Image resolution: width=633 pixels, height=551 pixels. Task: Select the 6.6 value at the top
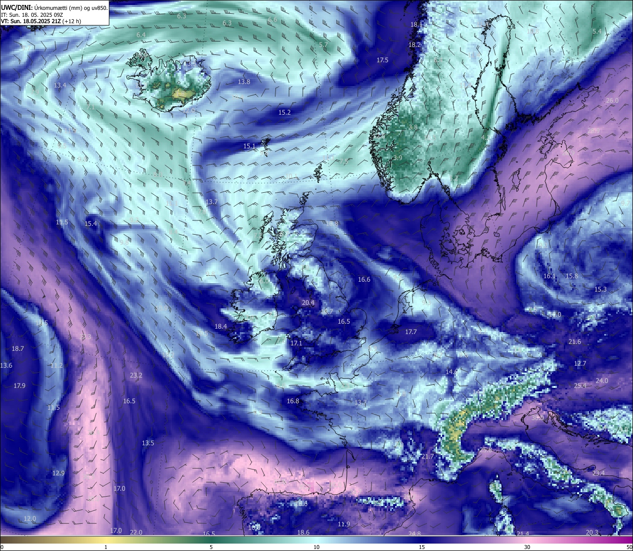click(272, 20)
